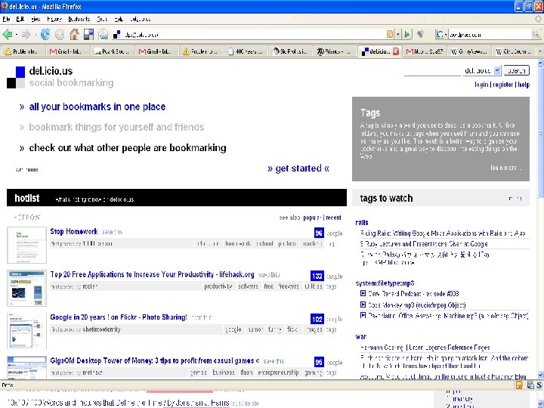This screenshot has height=408, width=544.
Task: Click the lifehack.org productivity thumbnail
Action: click(26, 289)
